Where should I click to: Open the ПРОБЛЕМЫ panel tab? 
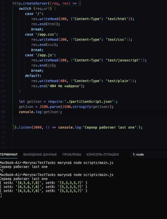72,154
